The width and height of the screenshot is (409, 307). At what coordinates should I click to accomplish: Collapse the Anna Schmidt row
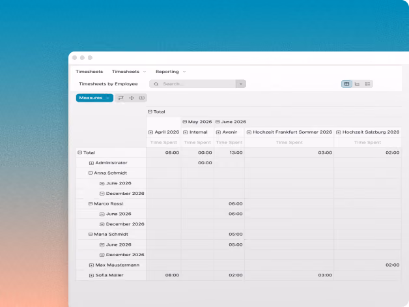91,173
